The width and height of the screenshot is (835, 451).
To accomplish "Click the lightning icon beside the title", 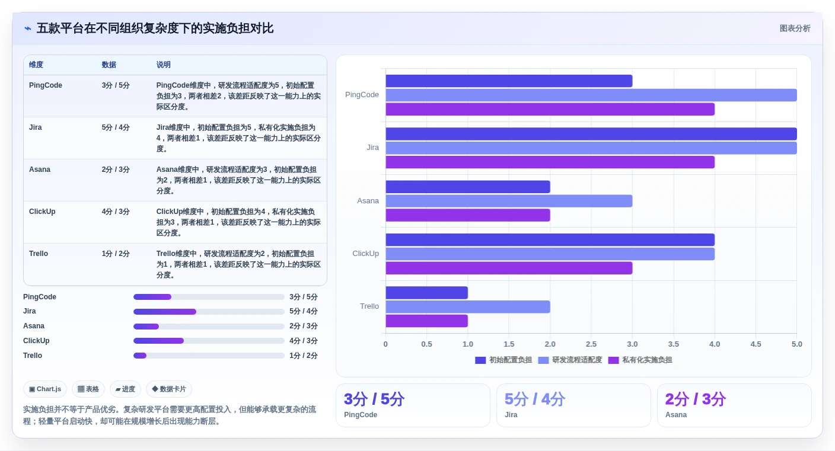I will click(28, 28).
